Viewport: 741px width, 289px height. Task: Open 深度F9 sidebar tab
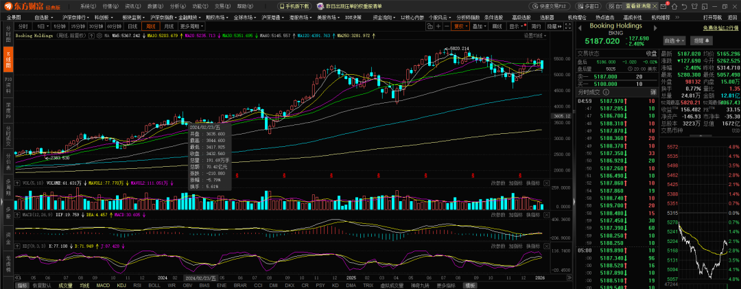click(x=8, y=109)
